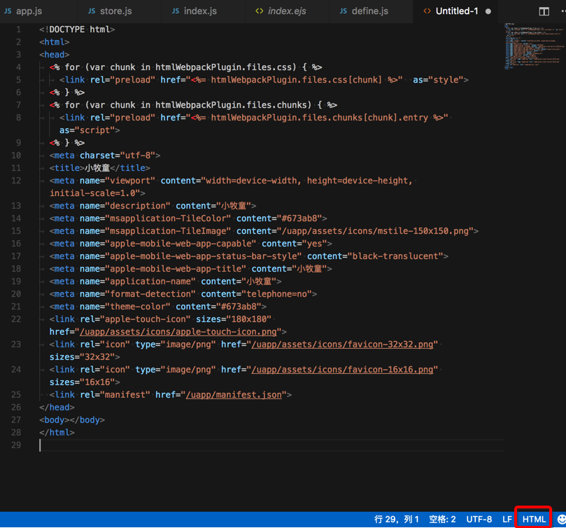
Task: Click the JS file icon on store.js tab
Action: click(92, 11)
